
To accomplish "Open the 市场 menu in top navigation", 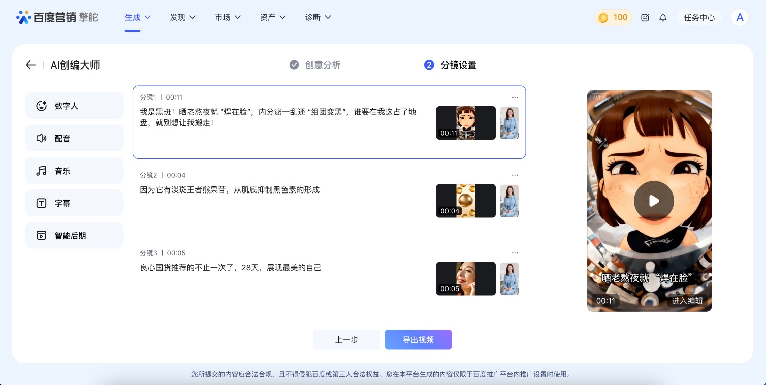I will 228,17.
